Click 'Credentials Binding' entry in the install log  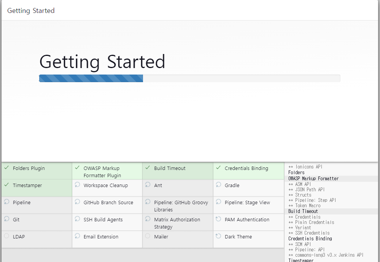310,238
